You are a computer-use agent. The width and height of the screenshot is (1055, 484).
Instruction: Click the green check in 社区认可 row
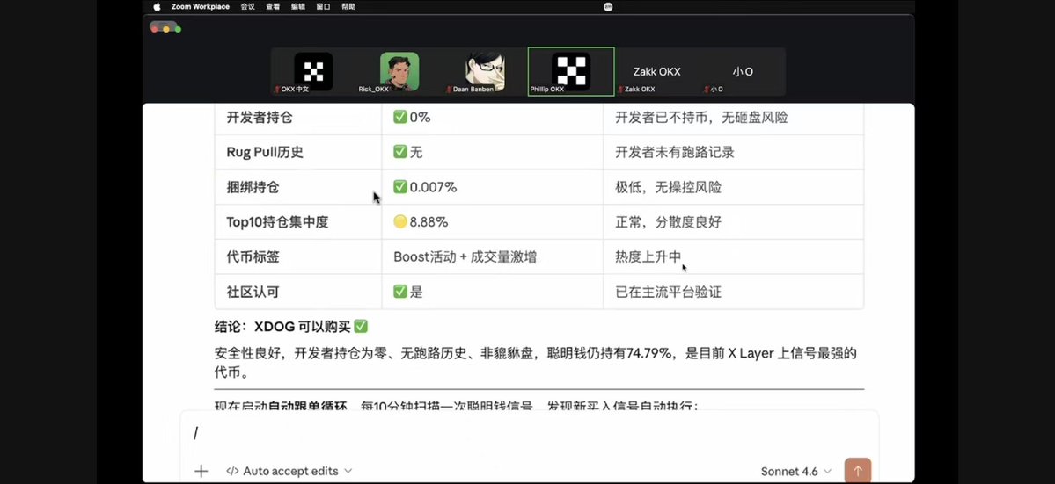click(400, 292)
